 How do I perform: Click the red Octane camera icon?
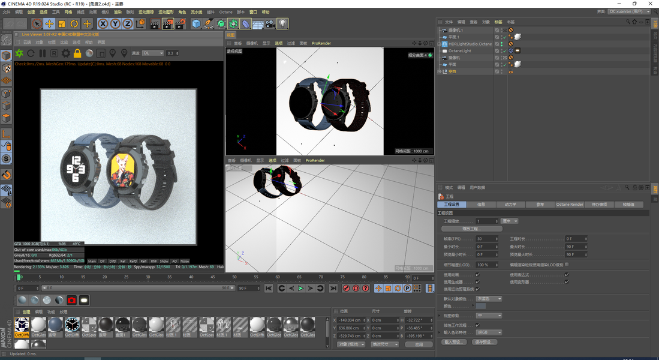[x=71, y=300]
